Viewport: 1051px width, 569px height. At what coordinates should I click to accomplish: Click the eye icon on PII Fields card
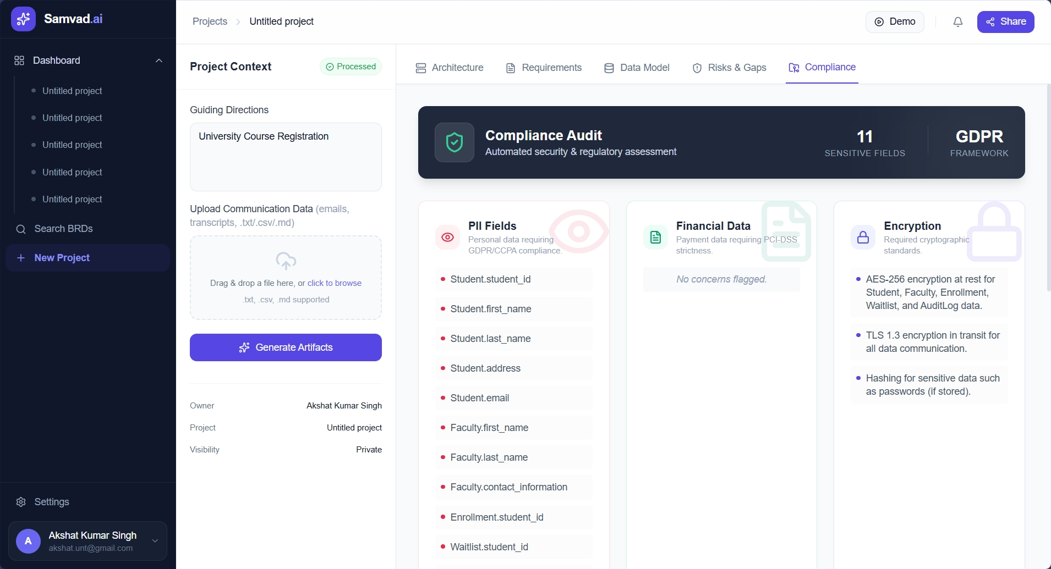click(x=447, y=237)
